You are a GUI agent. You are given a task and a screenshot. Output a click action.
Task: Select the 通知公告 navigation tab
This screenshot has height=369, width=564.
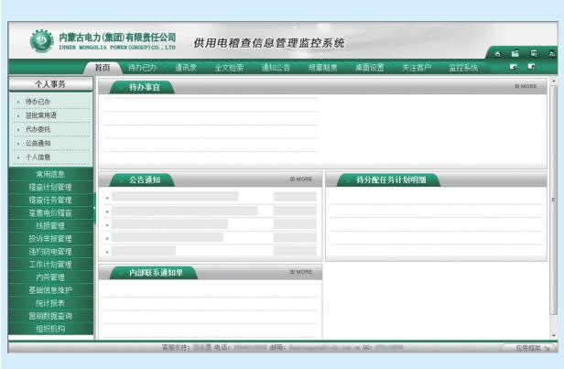(x=276, y=68)
